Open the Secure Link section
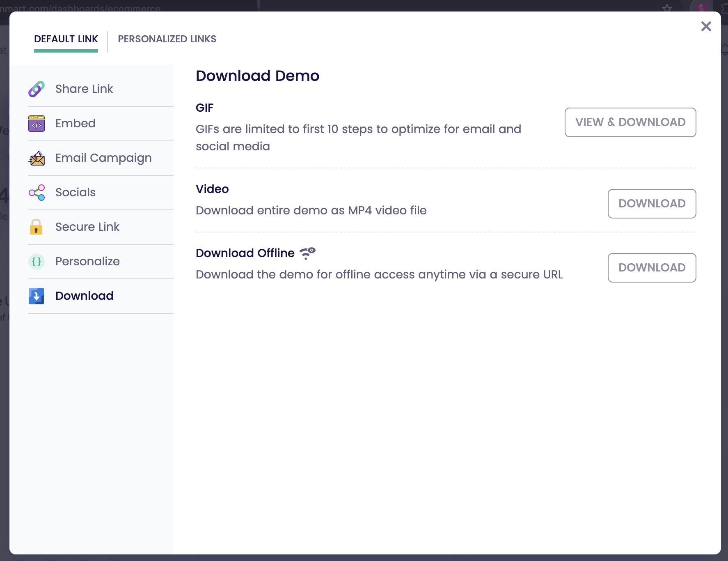Viewport: 728px width, 561px height. click(x=101, y=227)
